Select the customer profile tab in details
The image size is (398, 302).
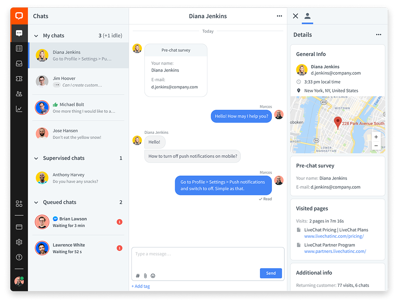(x=307, y=16)
